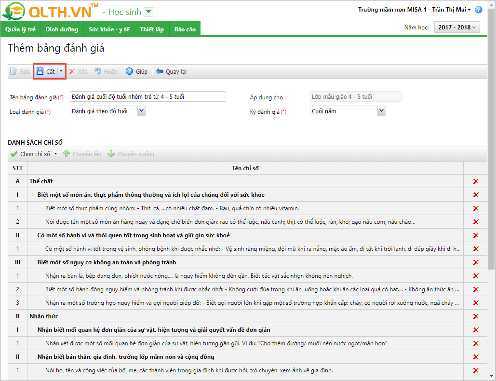Remove the Nhận thức row via red X
The width and height of the screenshot is (496, 381).
pyautogui.click(x=475, y=316)
